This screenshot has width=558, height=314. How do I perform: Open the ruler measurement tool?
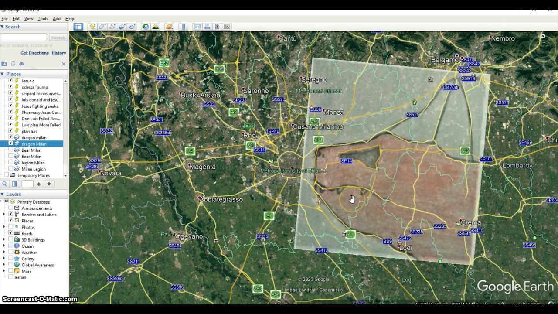184,27
